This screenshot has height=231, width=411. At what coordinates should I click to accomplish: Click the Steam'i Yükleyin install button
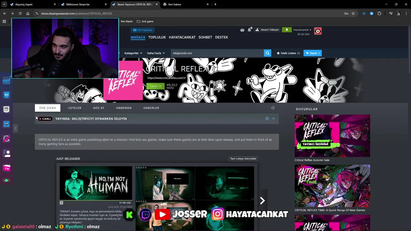coord(267,30)
